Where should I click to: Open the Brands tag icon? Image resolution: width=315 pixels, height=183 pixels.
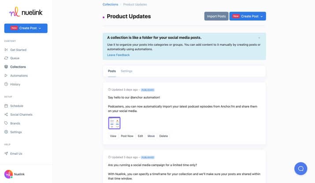(x=6, y=123)
